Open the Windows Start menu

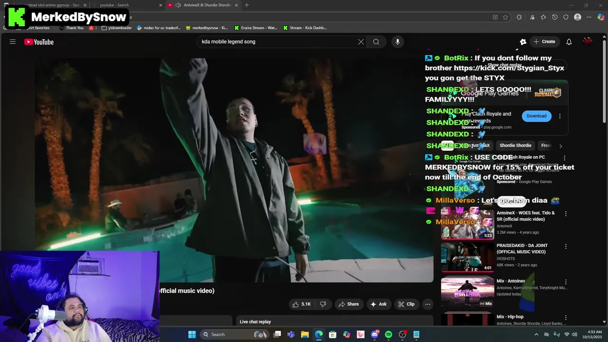(192, 334)
